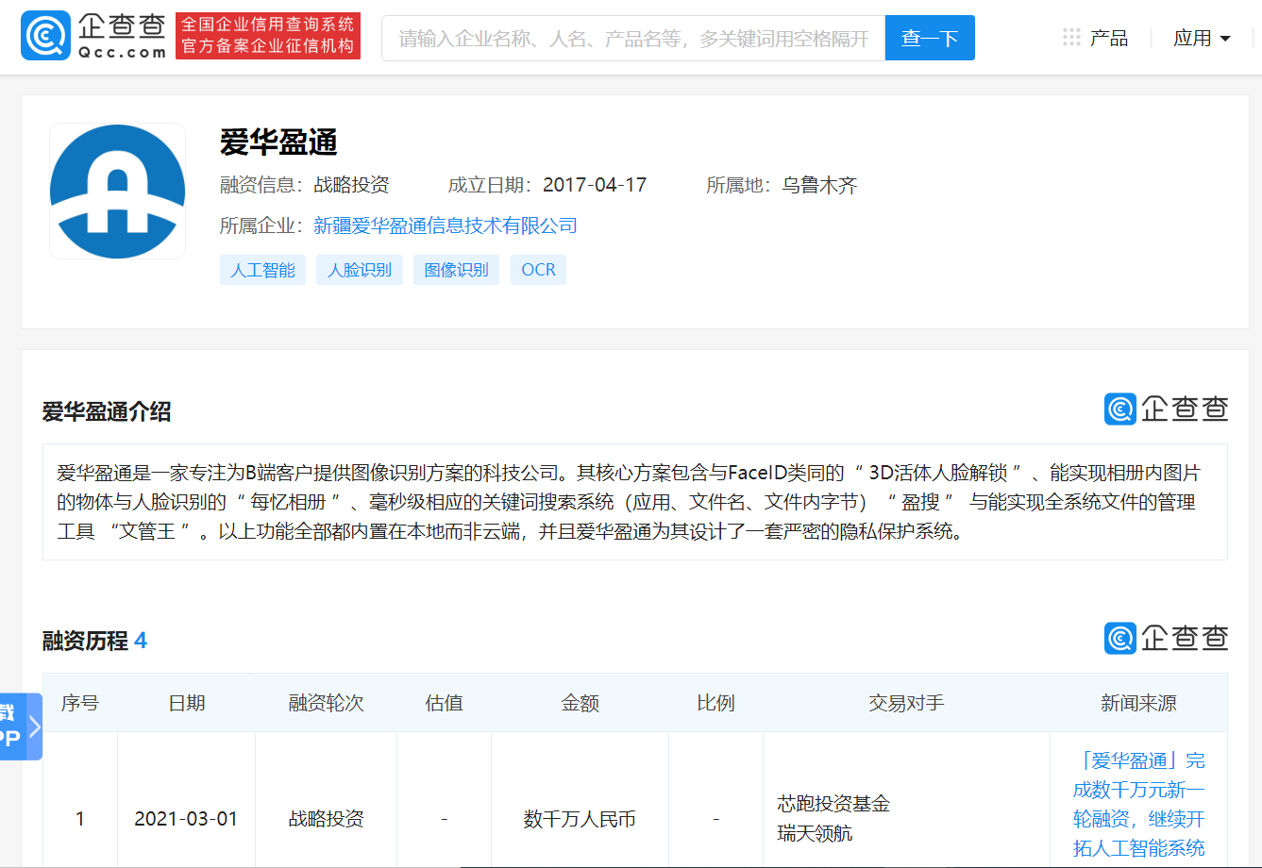Click the 比例 column header
Viewport: 1262px width, 868px height.
click(x=715, y=703)
